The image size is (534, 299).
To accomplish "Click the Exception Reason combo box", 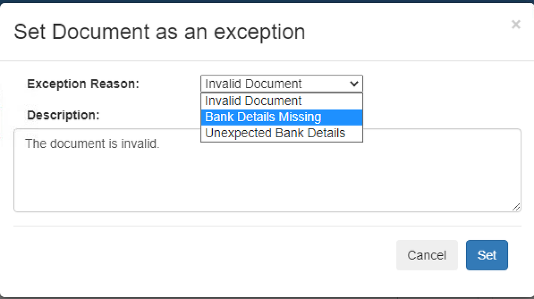I will tap(275, 84).
